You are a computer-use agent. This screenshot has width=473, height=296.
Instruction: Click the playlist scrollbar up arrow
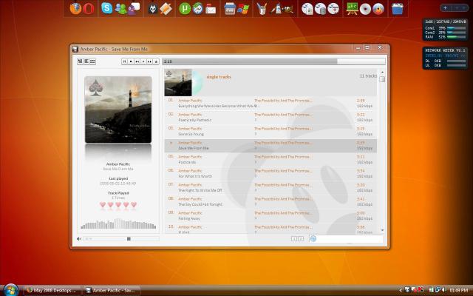point(382,73)
